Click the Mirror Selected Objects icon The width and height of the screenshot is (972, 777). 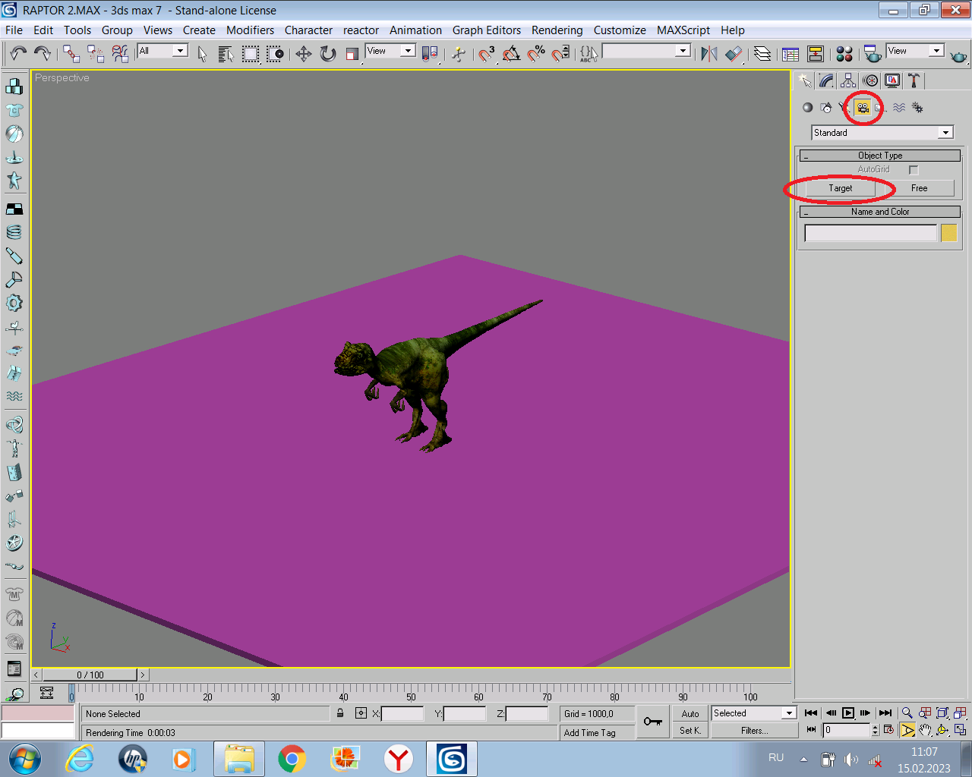709,53
